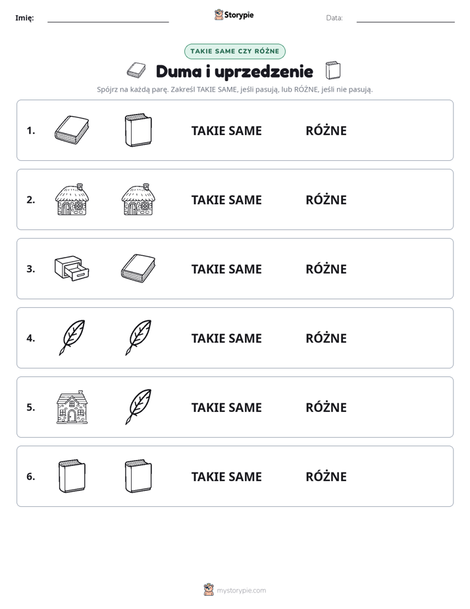
Task: Click the upright book in row 1
Action: point(138,130)
